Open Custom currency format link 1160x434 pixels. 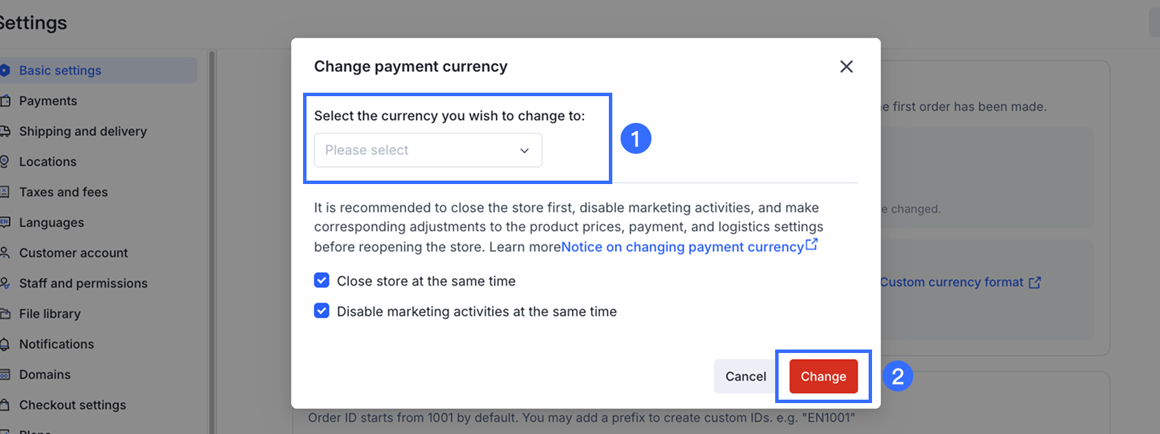(x=951, y=282)
